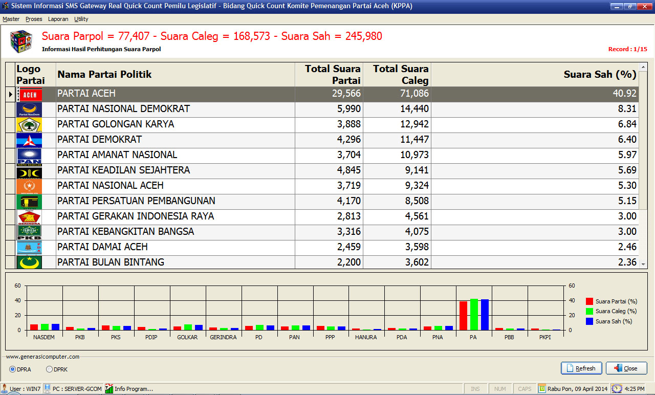Click the Golongan Karya party logo

tap(29, 125)
